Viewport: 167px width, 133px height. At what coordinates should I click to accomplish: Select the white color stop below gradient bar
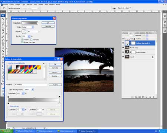pyautogui.click(x=59, y=103)
